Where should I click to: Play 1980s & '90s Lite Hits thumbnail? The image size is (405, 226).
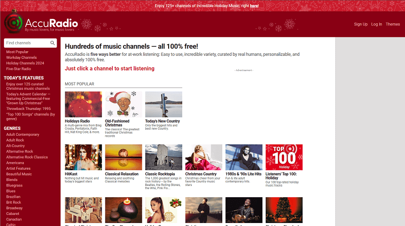(244, 157)
